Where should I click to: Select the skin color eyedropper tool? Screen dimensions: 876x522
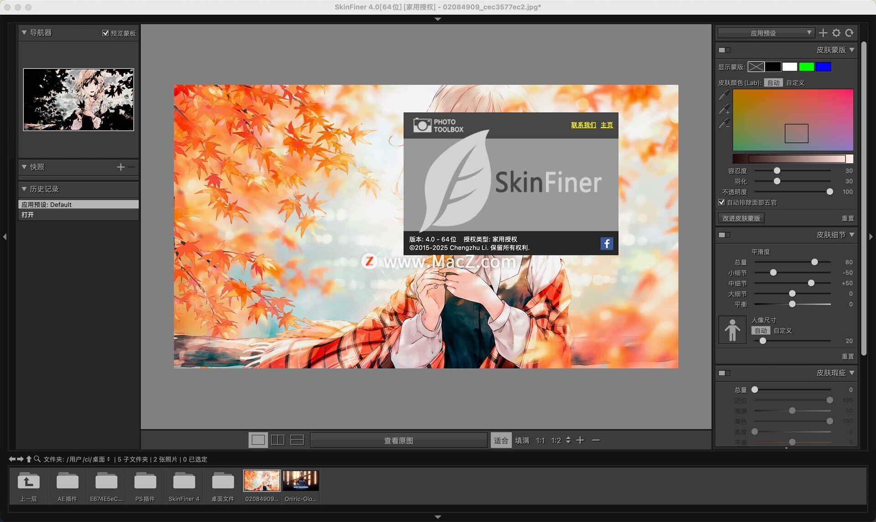click(724, 95)
